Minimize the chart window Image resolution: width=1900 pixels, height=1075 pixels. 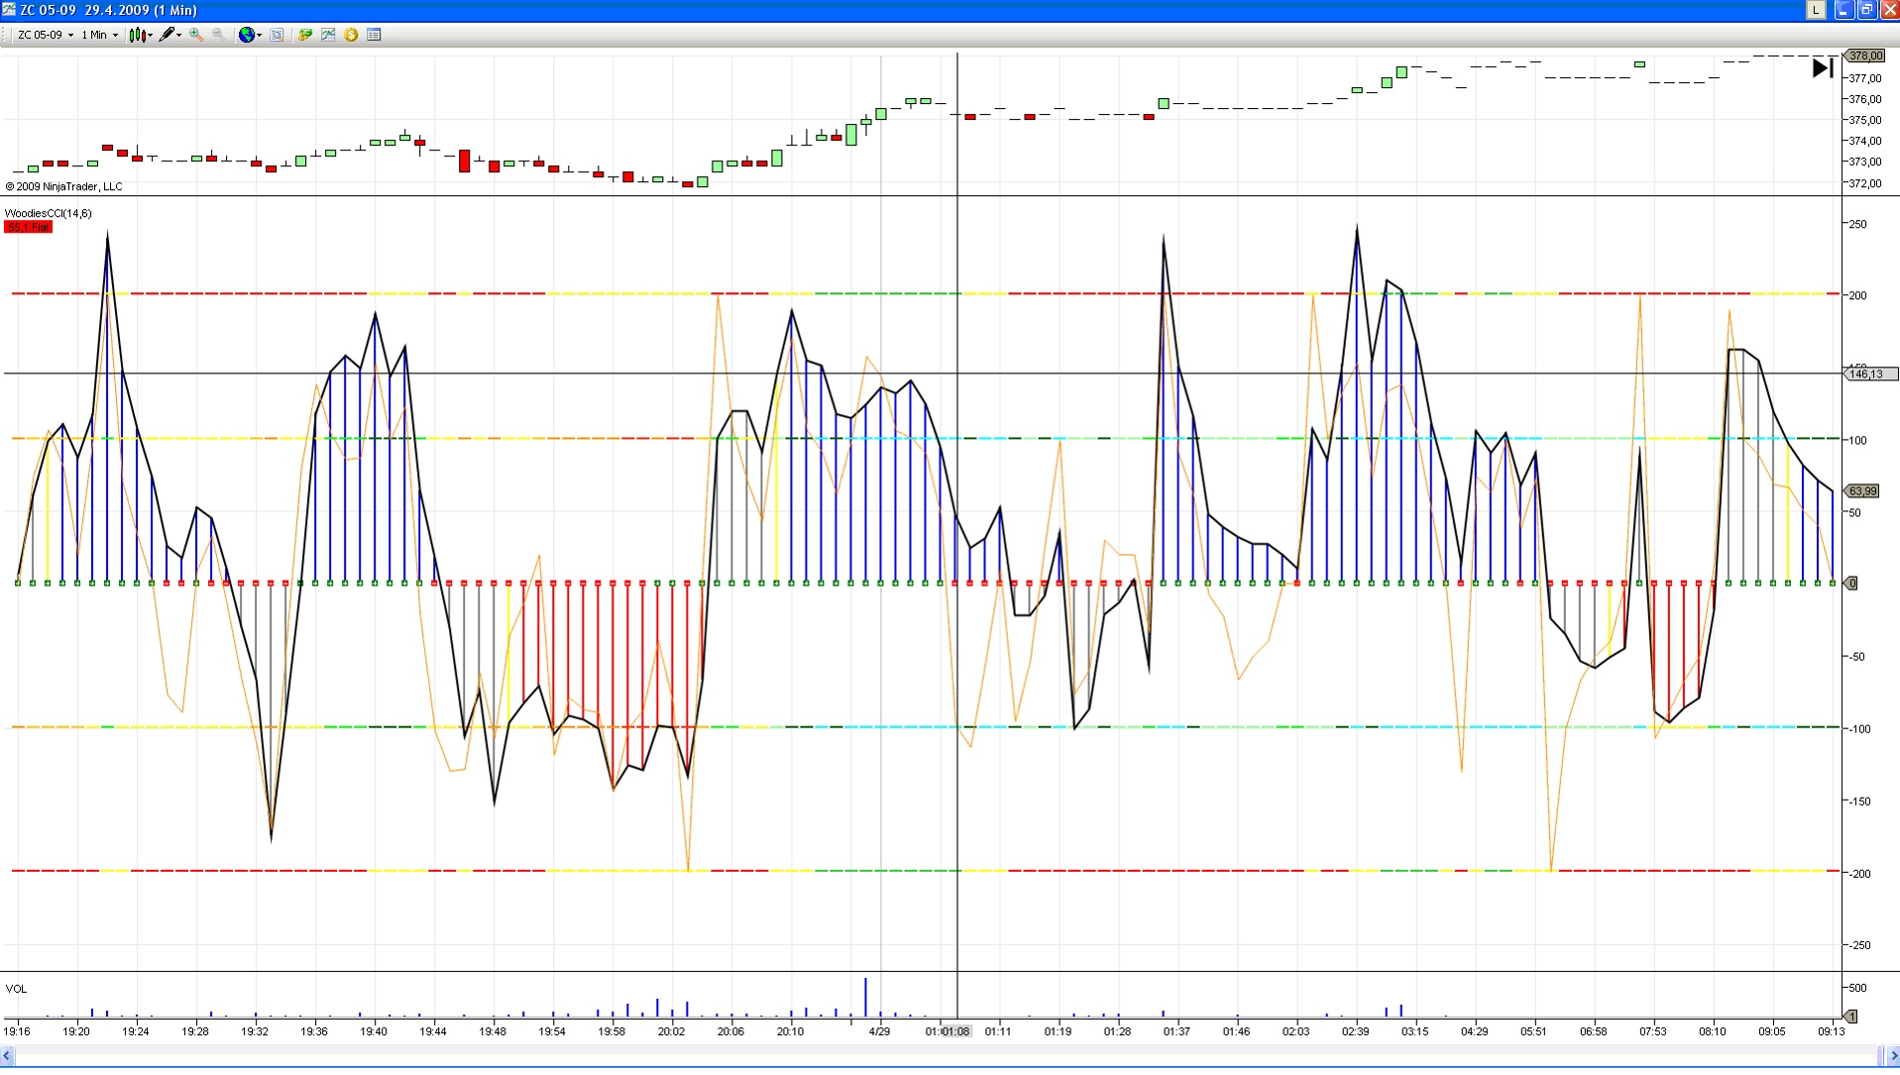pos(1844,10)
